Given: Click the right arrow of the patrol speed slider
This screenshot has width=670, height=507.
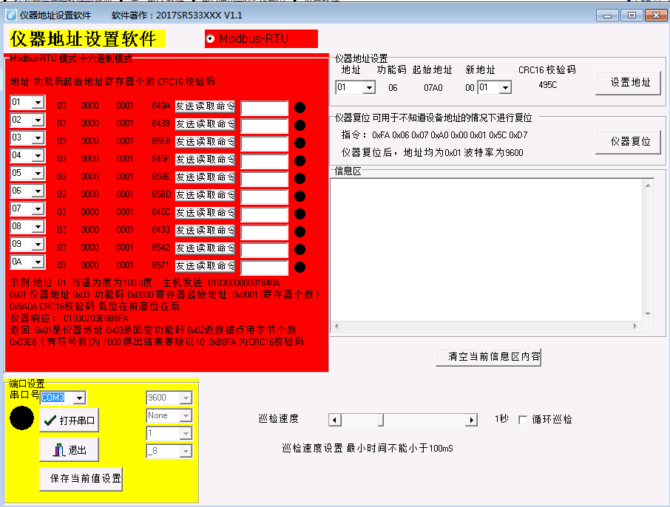Looking at the screenshot, I should click(471, 420).
